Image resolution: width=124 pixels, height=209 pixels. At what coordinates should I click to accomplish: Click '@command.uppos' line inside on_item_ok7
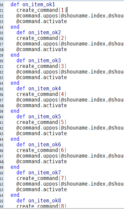(x=70, y=184)
